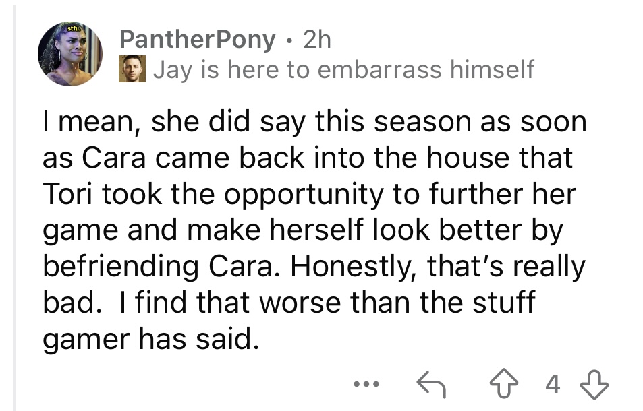Viewport: 643px width, 411px height.
Task: Tap the word worse in the comment
Action: (300, 303)
